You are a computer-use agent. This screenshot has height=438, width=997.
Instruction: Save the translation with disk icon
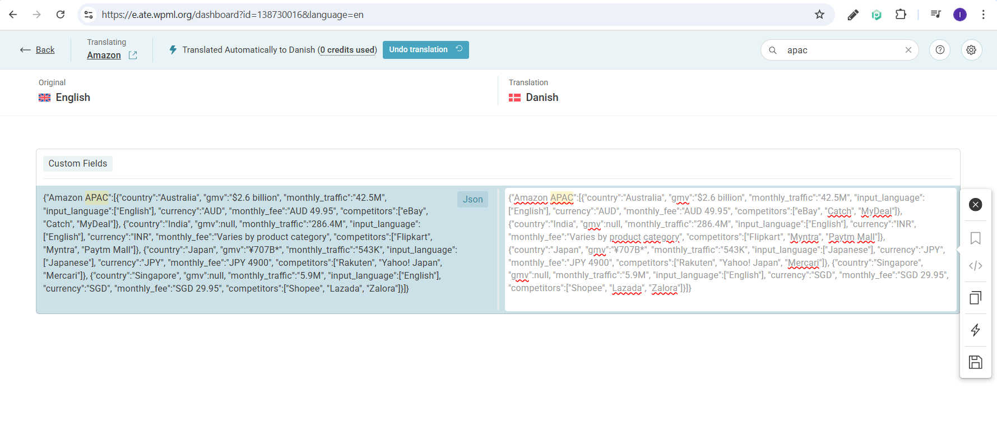(x=975, y=362)
